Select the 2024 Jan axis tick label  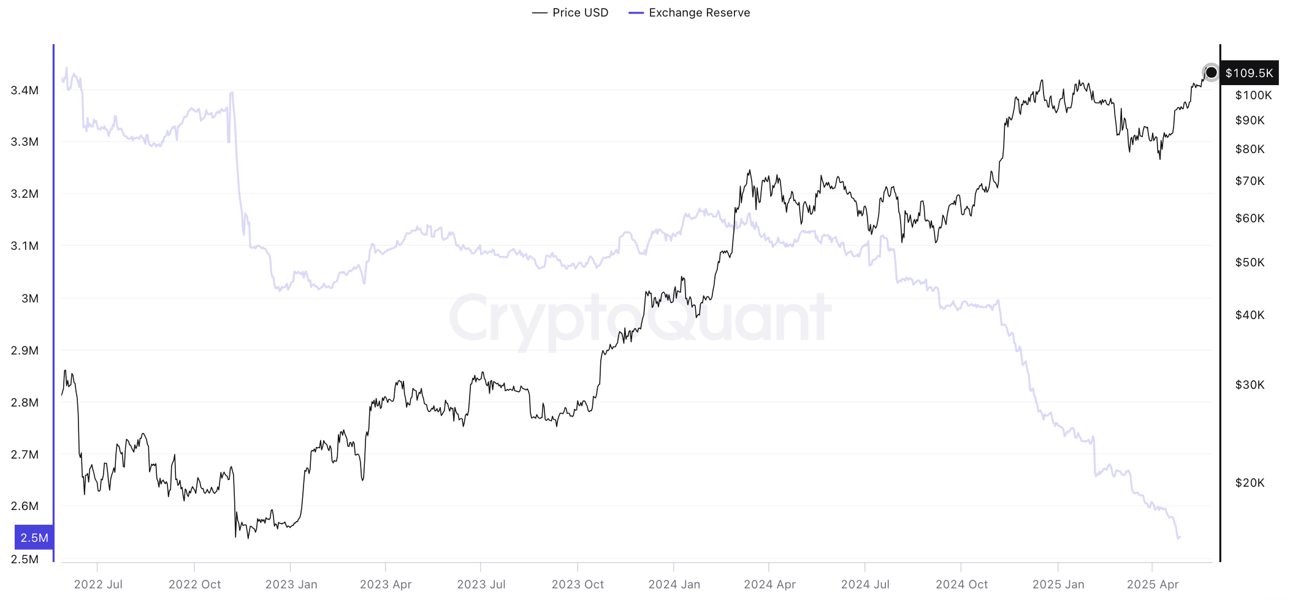(674, 584)
